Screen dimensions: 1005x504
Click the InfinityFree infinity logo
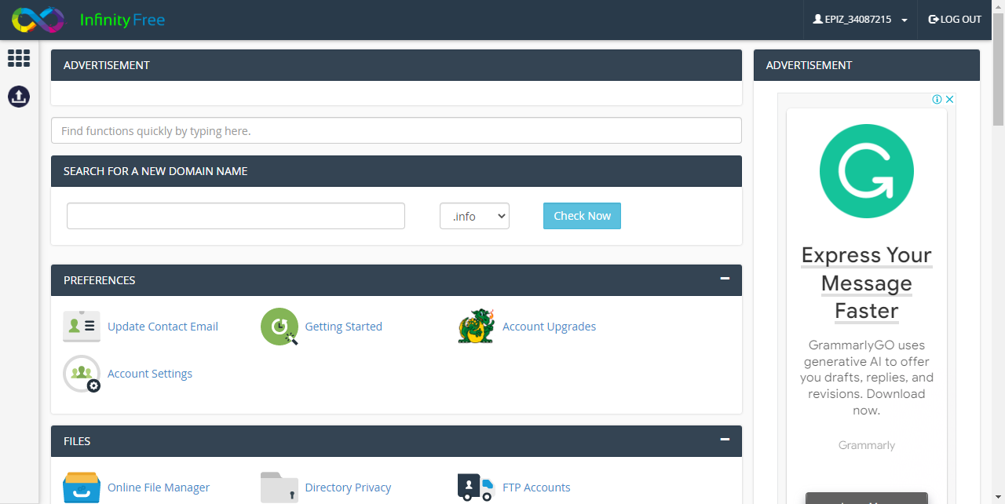[38, 20]
